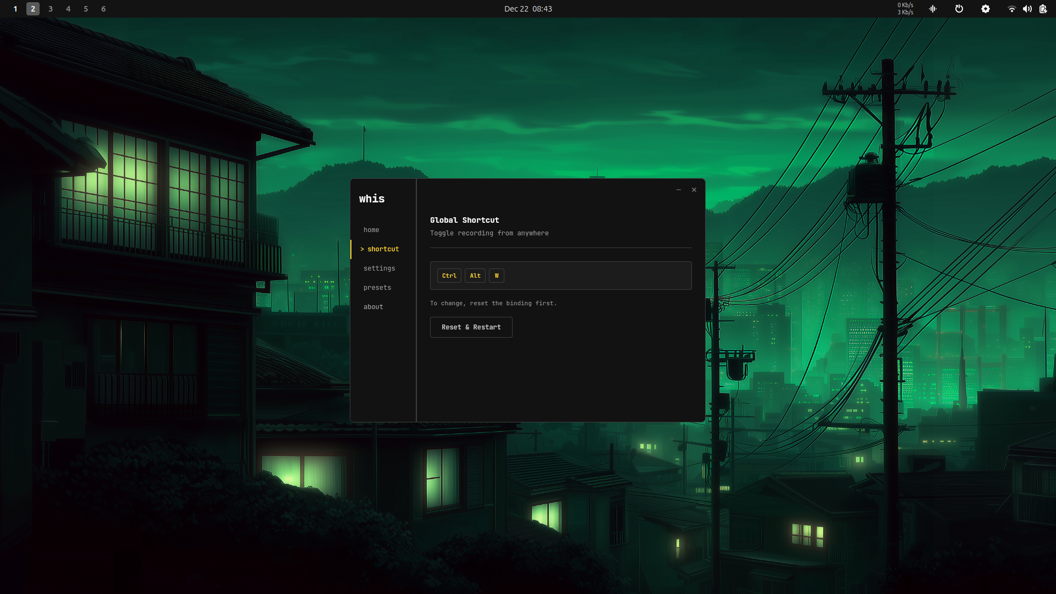The width and height of the screenshot is (1056, 594).
Task: Click the Dec 22 clock display
Action: [528, 9]
